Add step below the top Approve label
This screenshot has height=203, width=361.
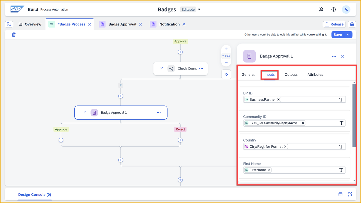pos(180,52)
